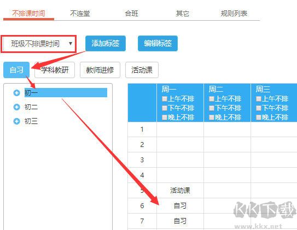Check 周三 晚上不排 checkbox
The image size is (297, 230).
(259, 117)
